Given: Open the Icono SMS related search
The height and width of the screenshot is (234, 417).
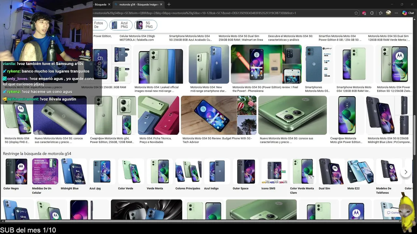Looking at the screenshot, I should coord(274,174).
